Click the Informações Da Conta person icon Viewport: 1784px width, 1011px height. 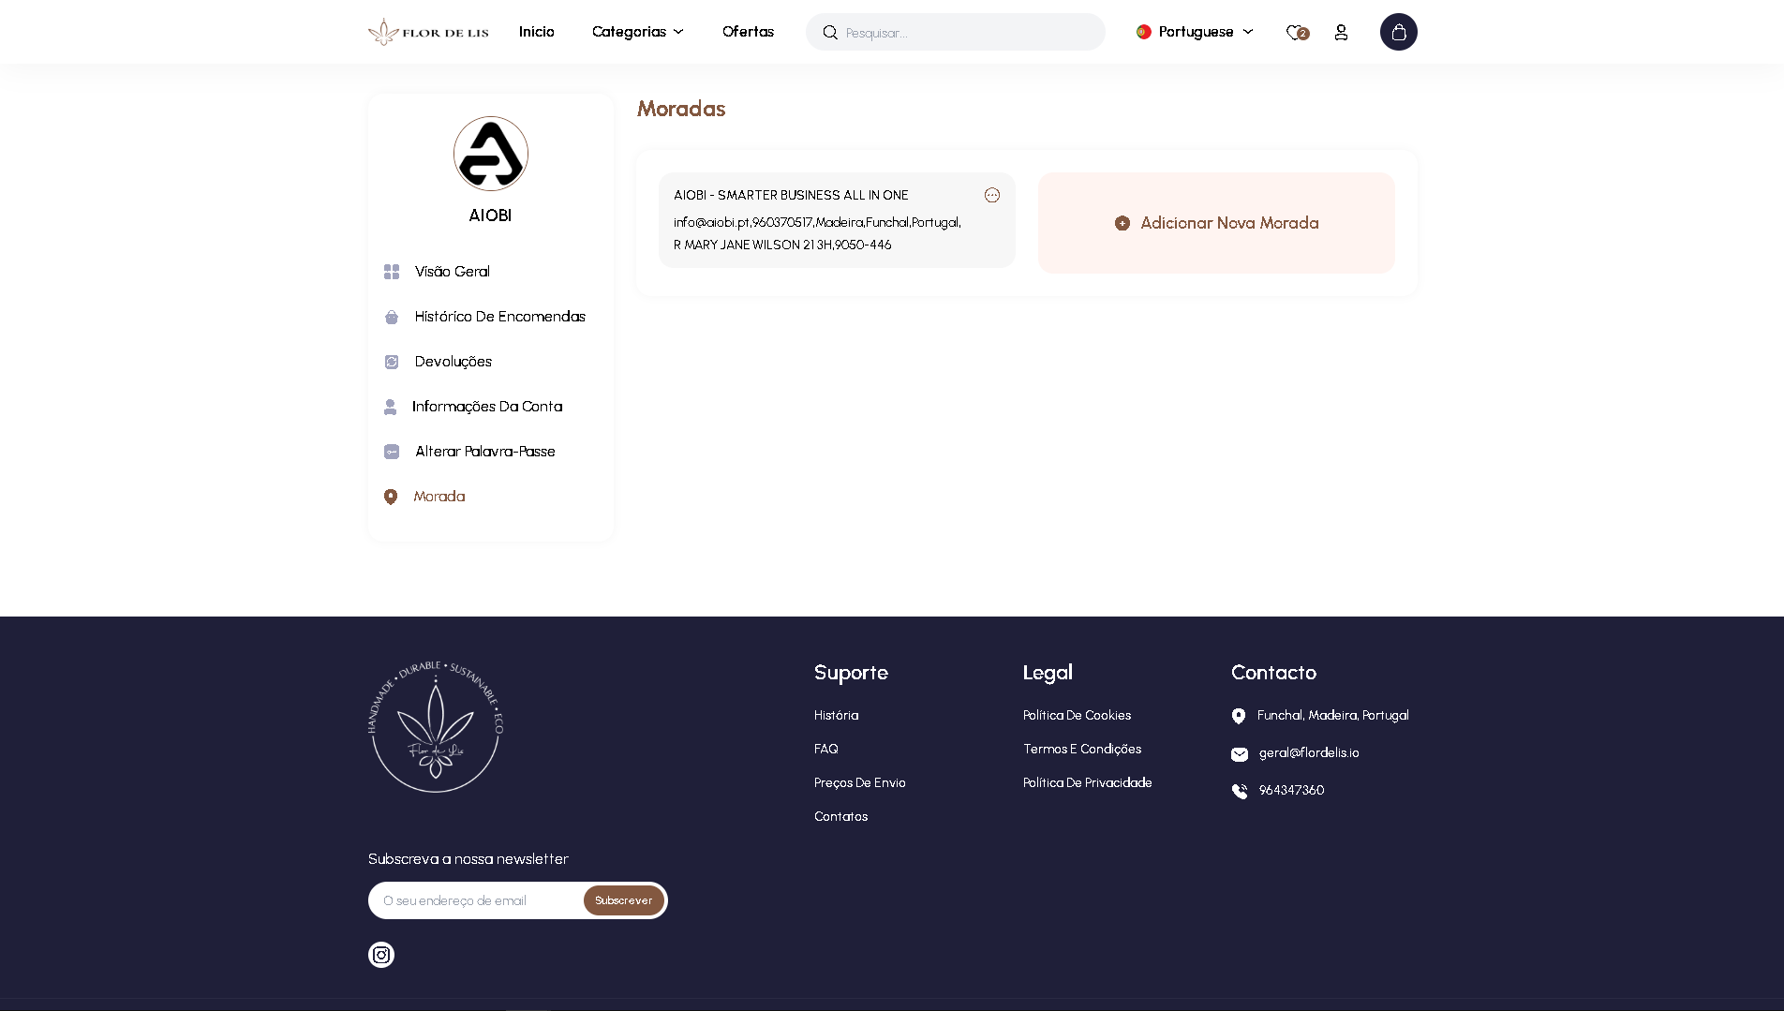click(392, 407)
